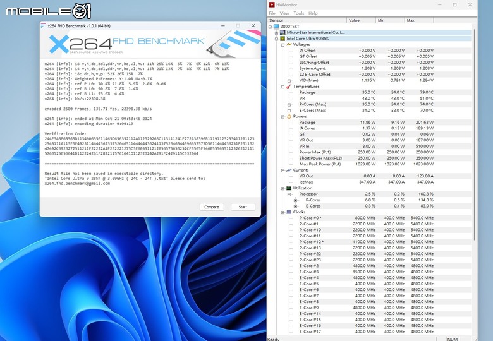Screen dimensions: 493x341
Task: Click the x264.fhd.benchmark@gmail.com address text
Action: coord(77,184)
